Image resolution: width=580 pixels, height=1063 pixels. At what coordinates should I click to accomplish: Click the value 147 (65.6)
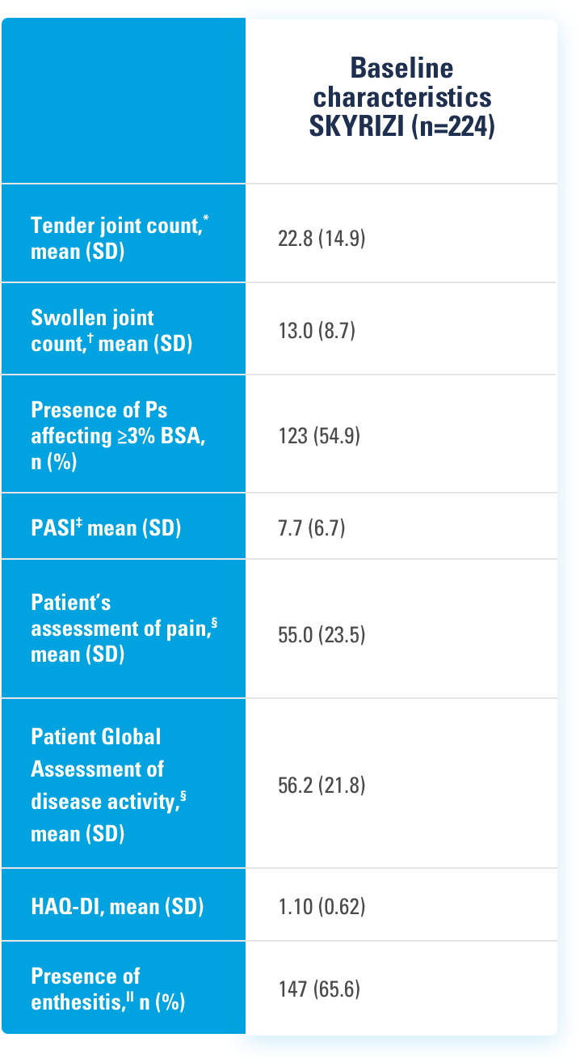pos(319,989)
